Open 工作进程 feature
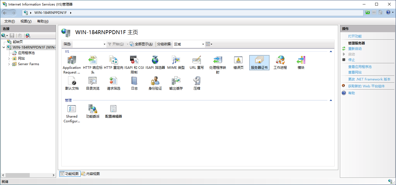The image size is (396, 185). (280, 63)
